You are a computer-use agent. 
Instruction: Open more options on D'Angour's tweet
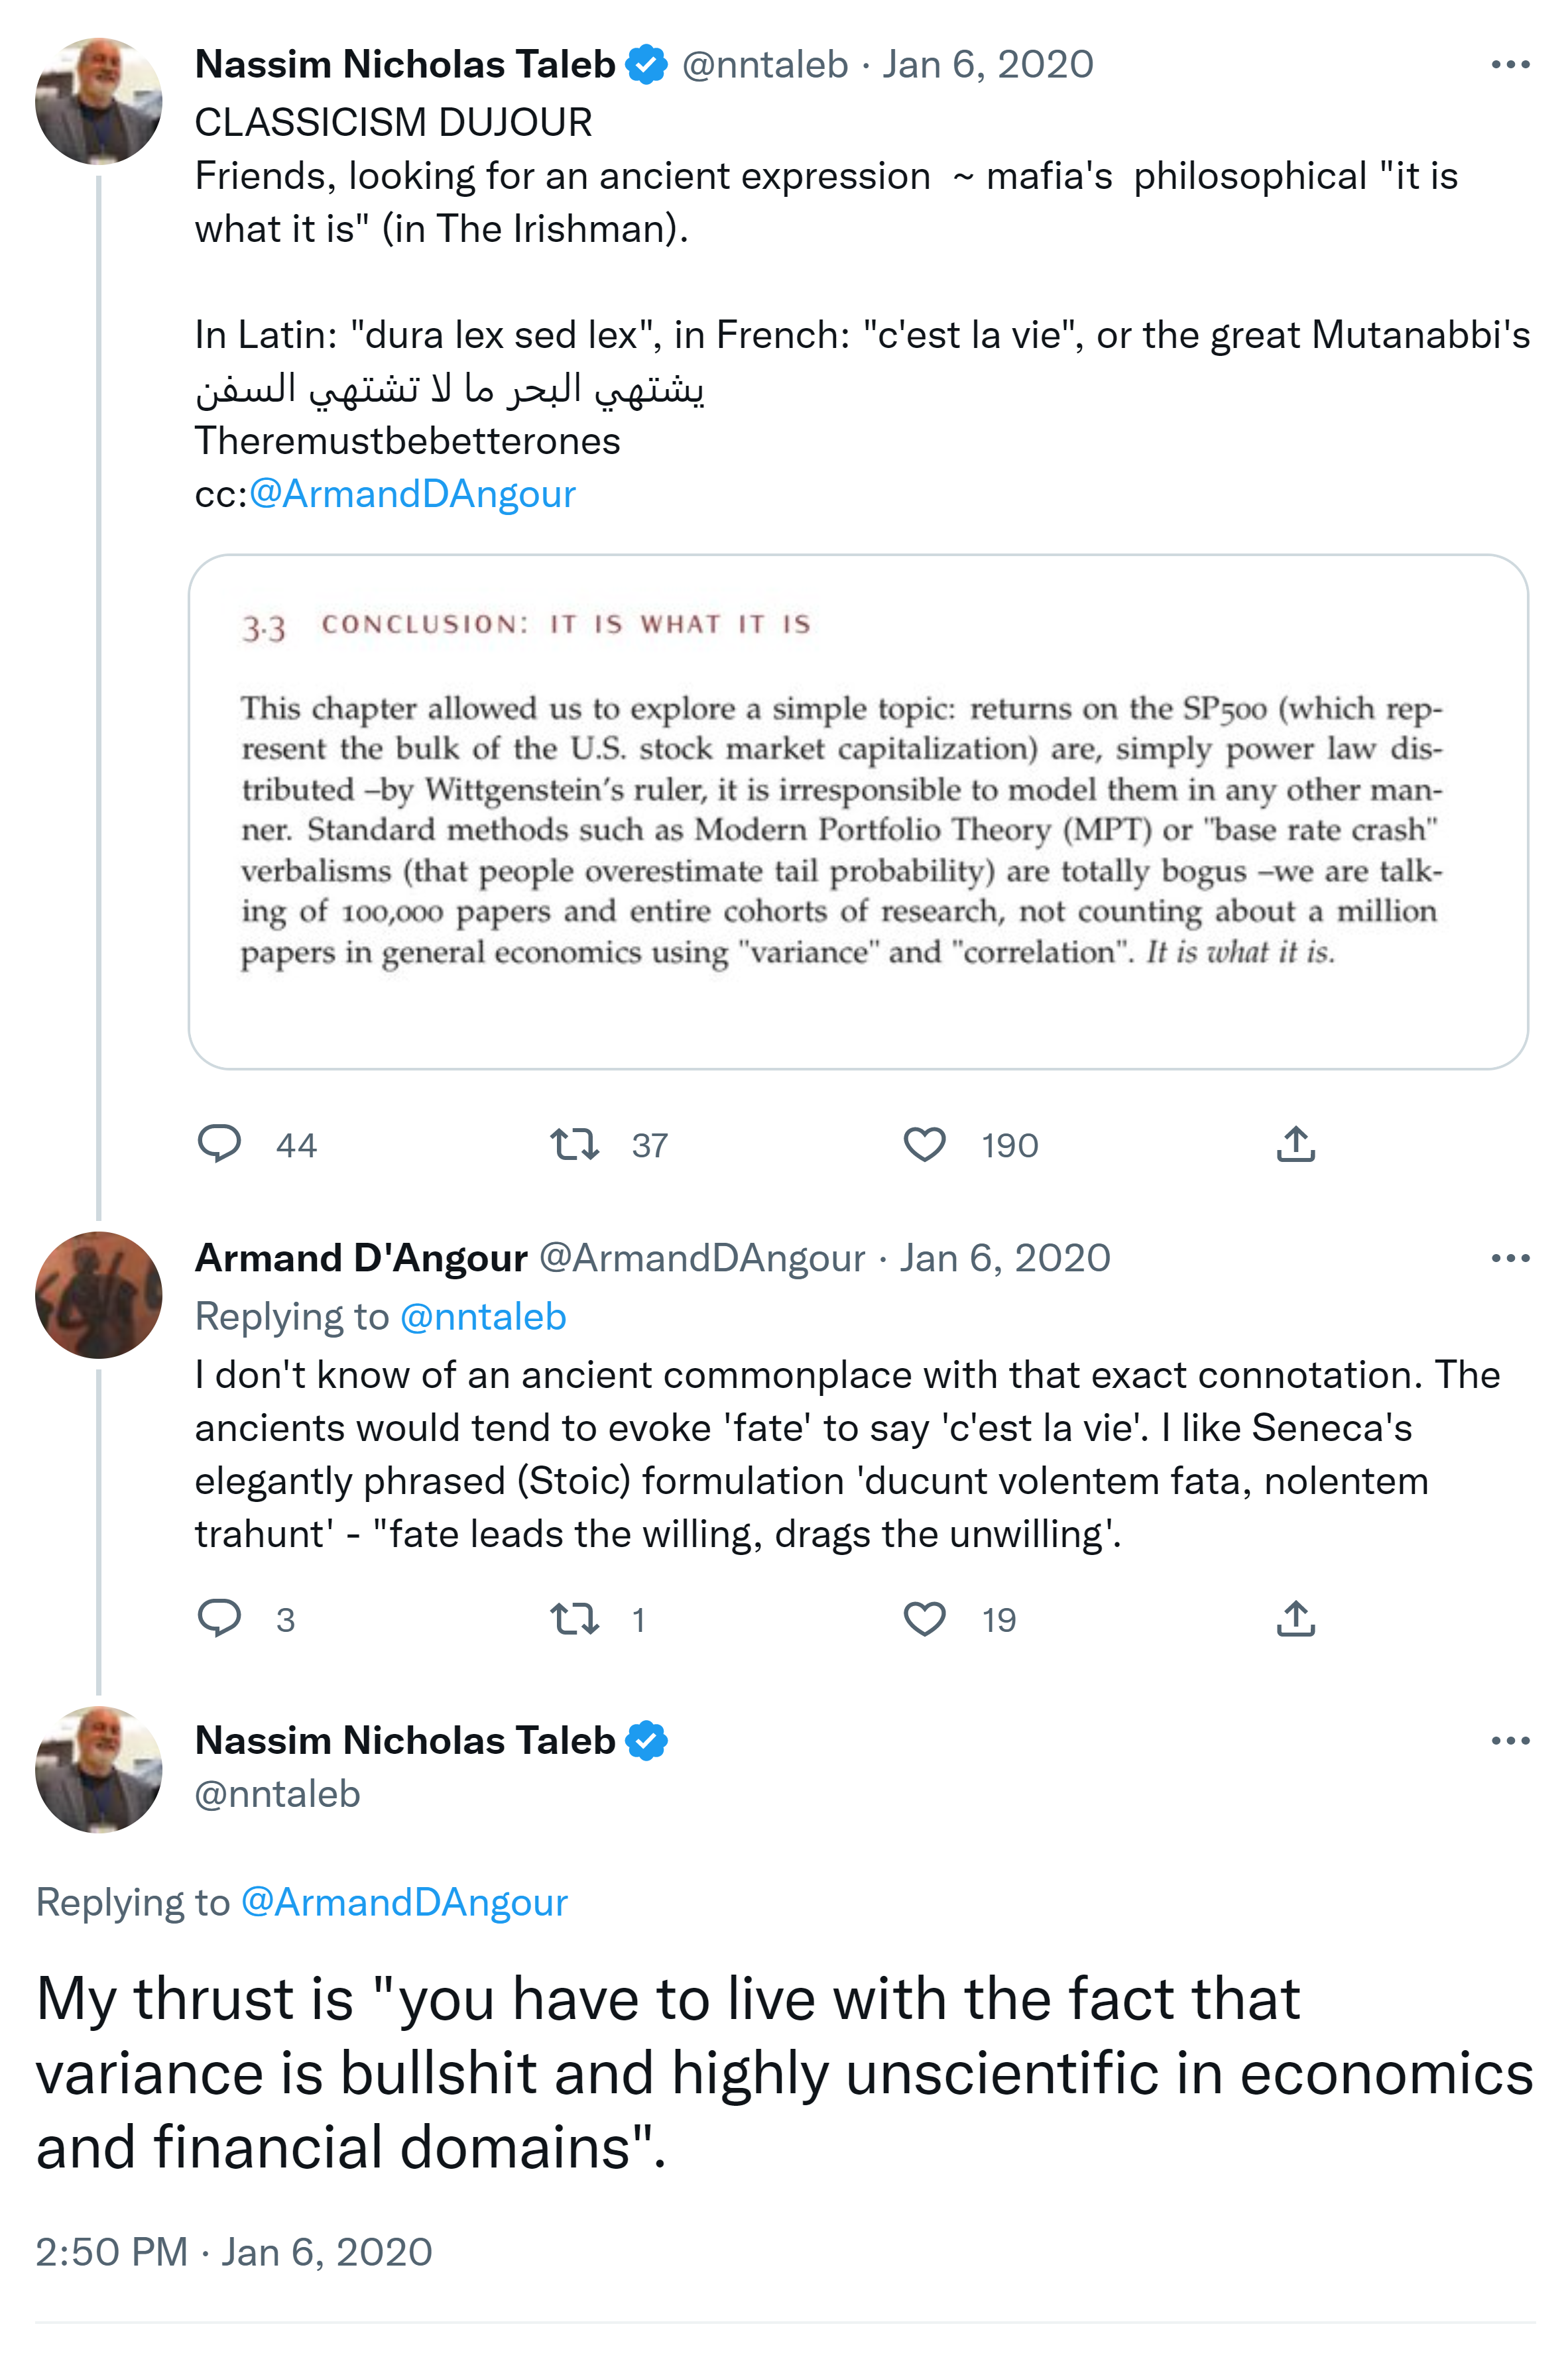[x=1509, y=1259]
